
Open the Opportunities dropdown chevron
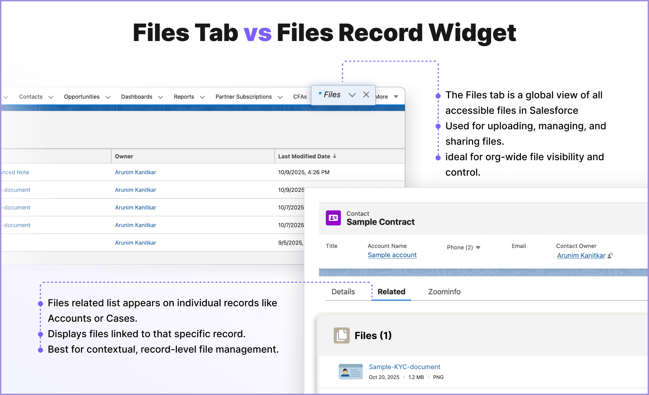[108, 97]
